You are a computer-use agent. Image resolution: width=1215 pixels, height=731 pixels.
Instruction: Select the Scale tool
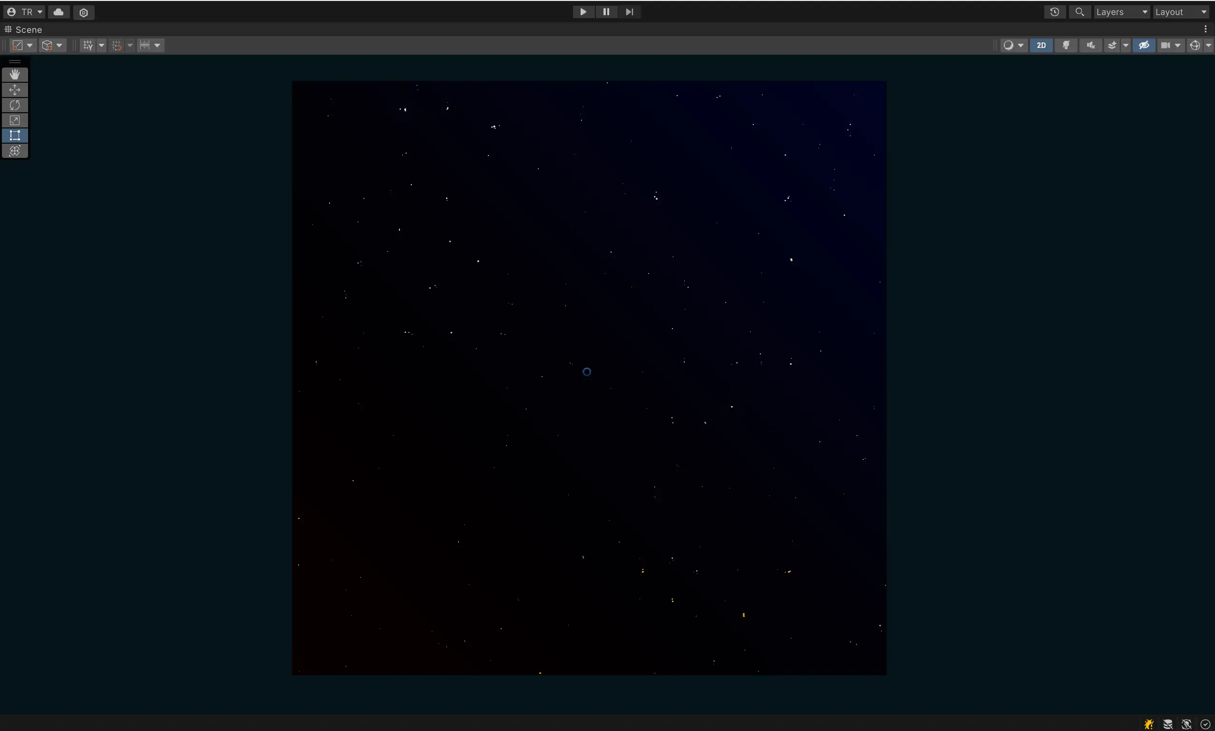15,120
